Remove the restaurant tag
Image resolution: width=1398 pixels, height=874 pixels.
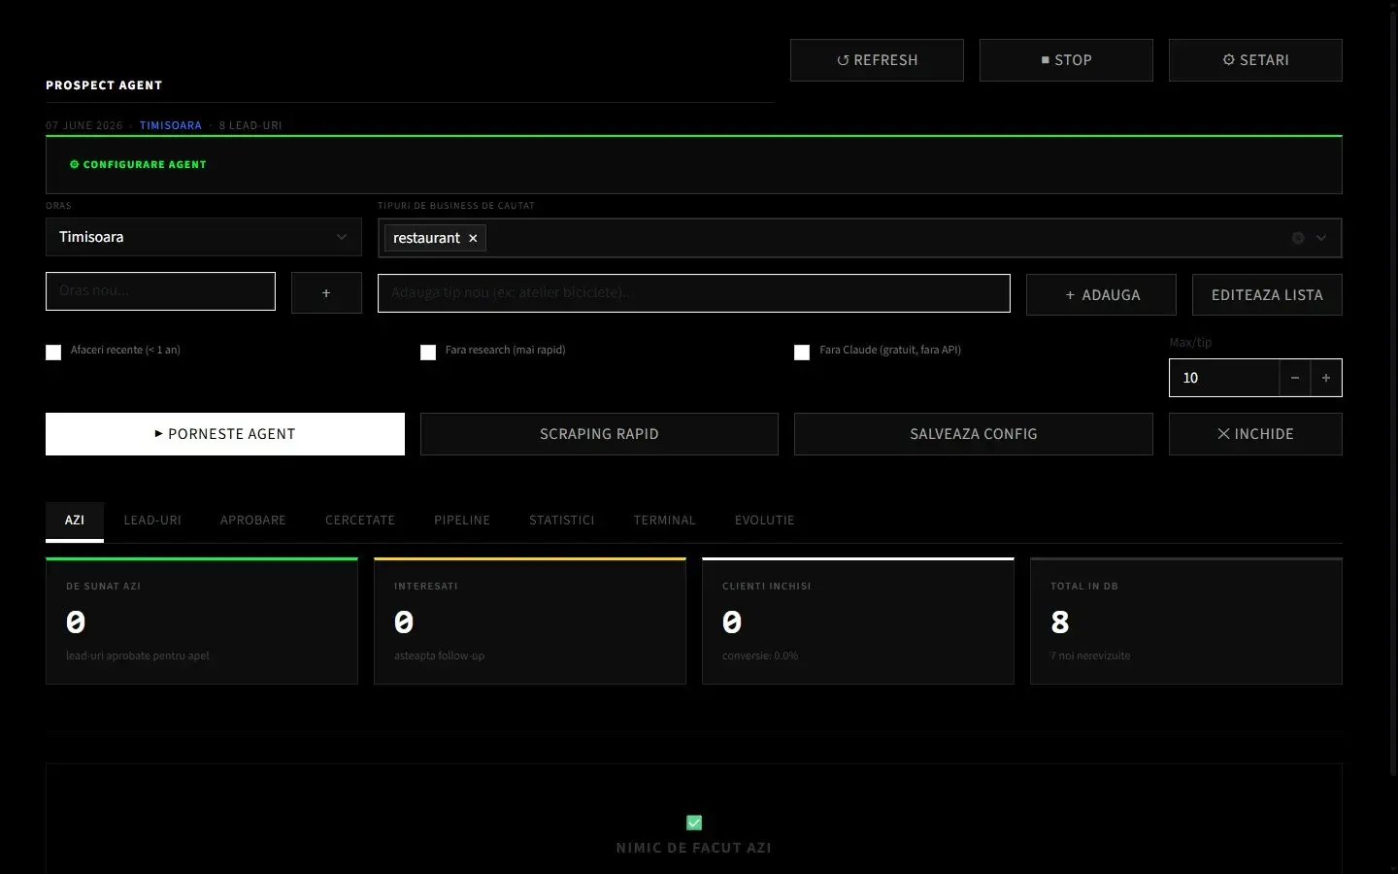coord(473,238)
